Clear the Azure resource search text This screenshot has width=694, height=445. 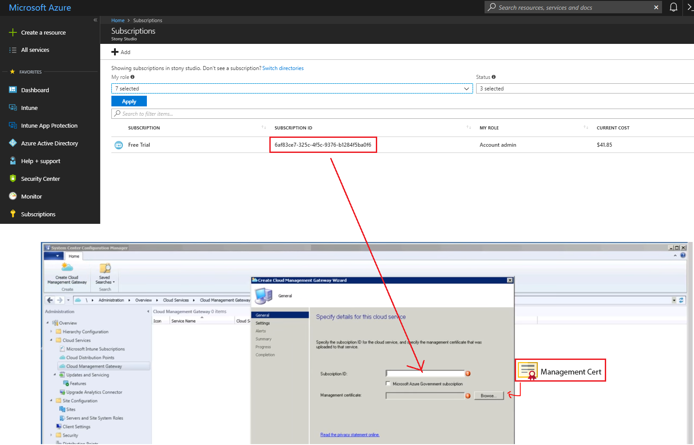(656, 8)
